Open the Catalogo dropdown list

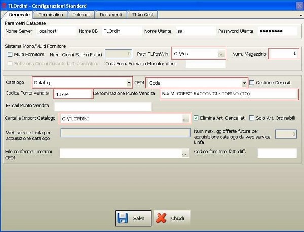tap(129, 83)
